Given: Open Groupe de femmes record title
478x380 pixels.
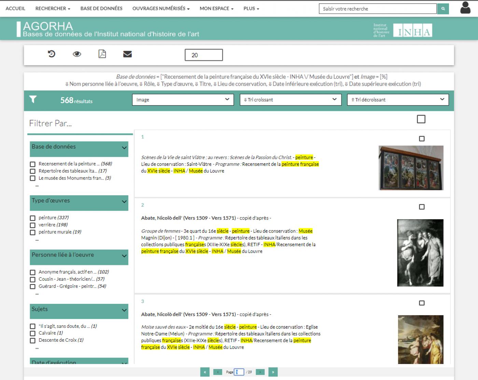Looking at the screenshot, I should click(161, 231).
